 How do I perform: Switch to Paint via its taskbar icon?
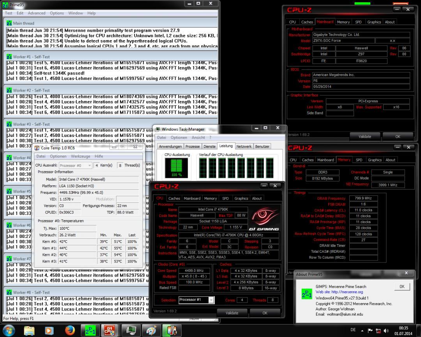pyautogui.click(x=151, y=330)
